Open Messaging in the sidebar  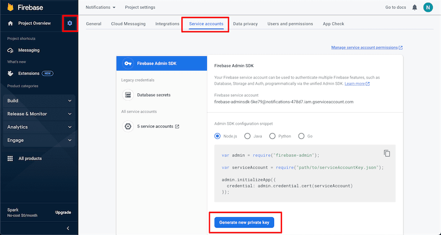tap(29, 50)
